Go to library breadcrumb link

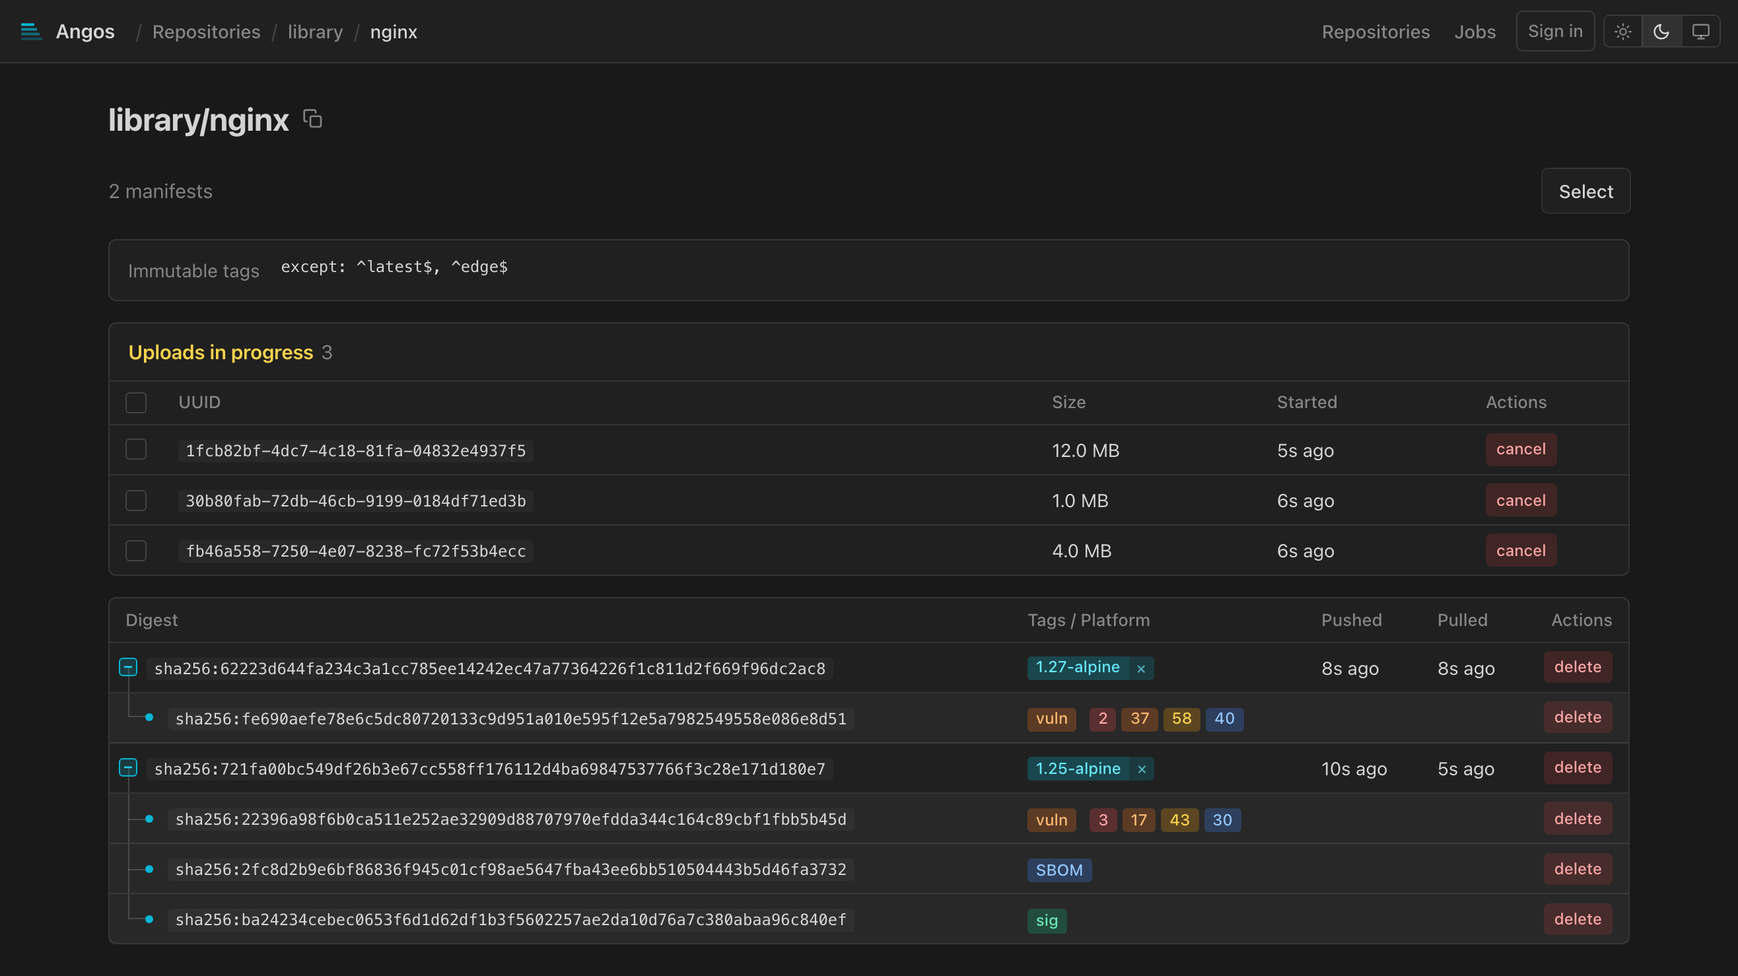(315, 32)
